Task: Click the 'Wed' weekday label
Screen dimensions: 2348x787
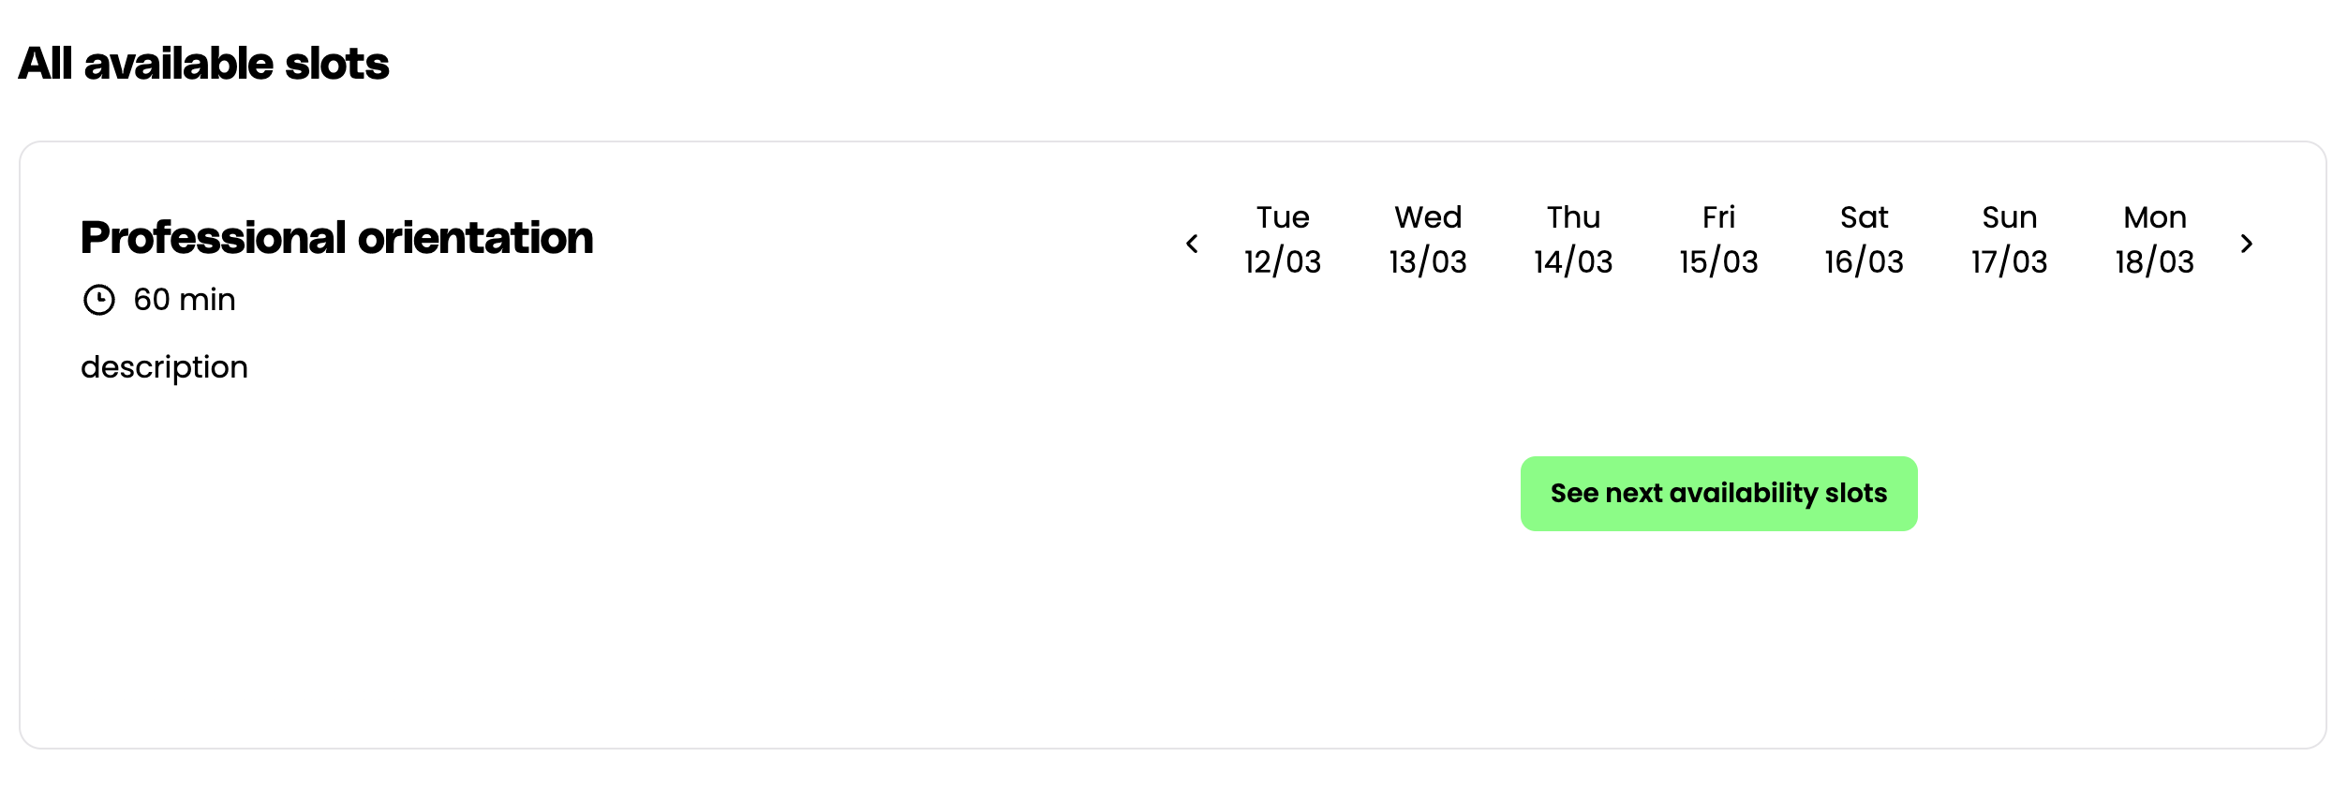Action: (x=1428, y=217)
